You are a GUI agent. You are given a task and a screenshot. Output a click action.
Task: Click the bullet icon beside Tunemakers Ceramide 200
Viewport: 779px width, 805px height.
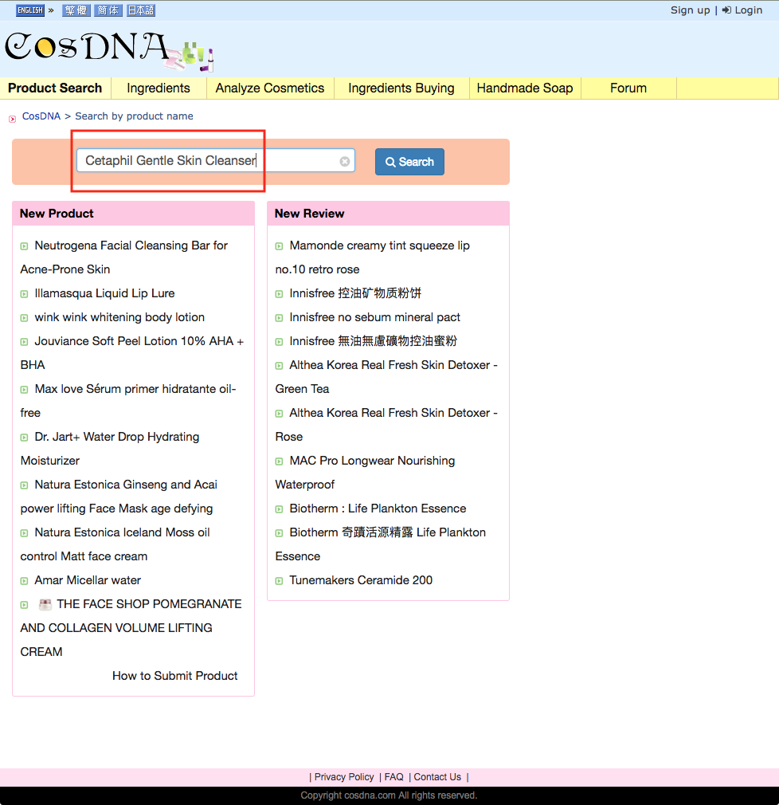[x=279, y=581]
